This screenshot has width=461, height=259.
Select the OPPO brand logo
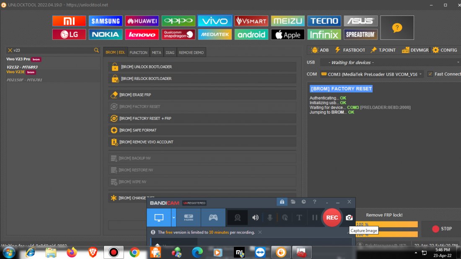pos(179,21)
